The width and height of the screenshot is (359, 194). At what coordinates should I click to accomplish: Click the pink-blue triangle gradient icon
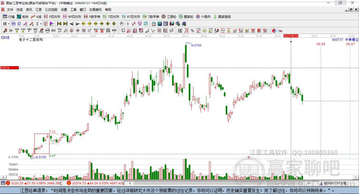[x=52, y=24]
